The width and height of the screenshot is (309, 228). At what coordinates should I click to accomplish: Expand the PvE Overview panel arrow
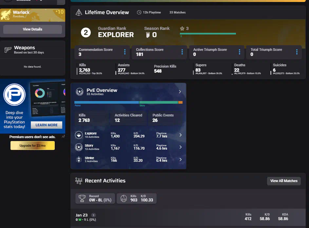[x=180, y=92]
